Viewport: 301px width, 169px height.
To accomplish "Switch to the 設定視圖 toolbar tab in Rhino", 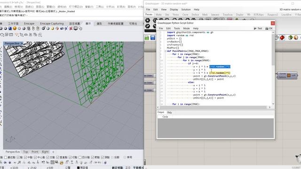I will coord(74,23).
